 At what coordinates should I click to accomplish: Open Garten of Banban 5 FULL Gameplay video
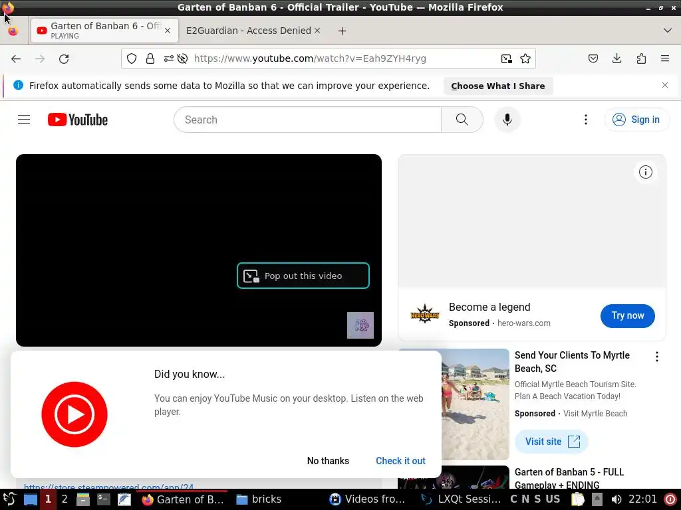(569, 478)
